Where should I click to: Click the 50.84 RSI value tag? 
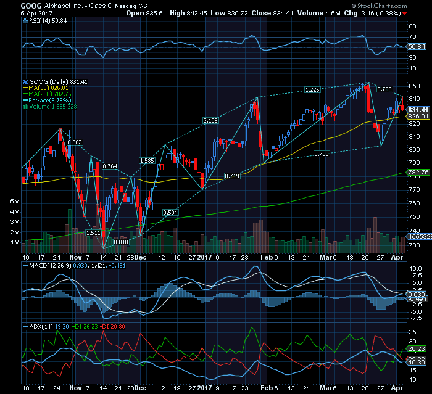click(417, 46)
